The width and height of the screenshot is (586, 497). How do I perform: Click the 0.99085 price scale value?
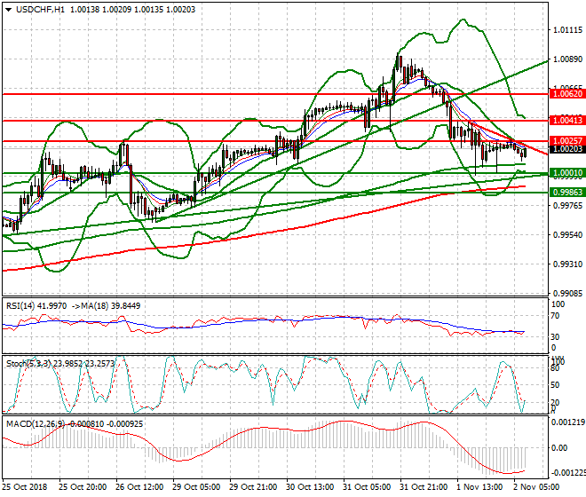(x=567, y=294)
